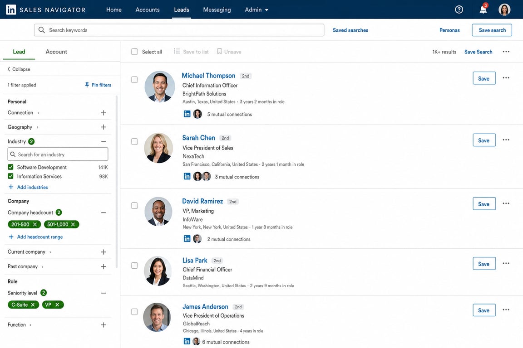
Task: Collapse the Company headcount filter
Action: pos(104,213)
